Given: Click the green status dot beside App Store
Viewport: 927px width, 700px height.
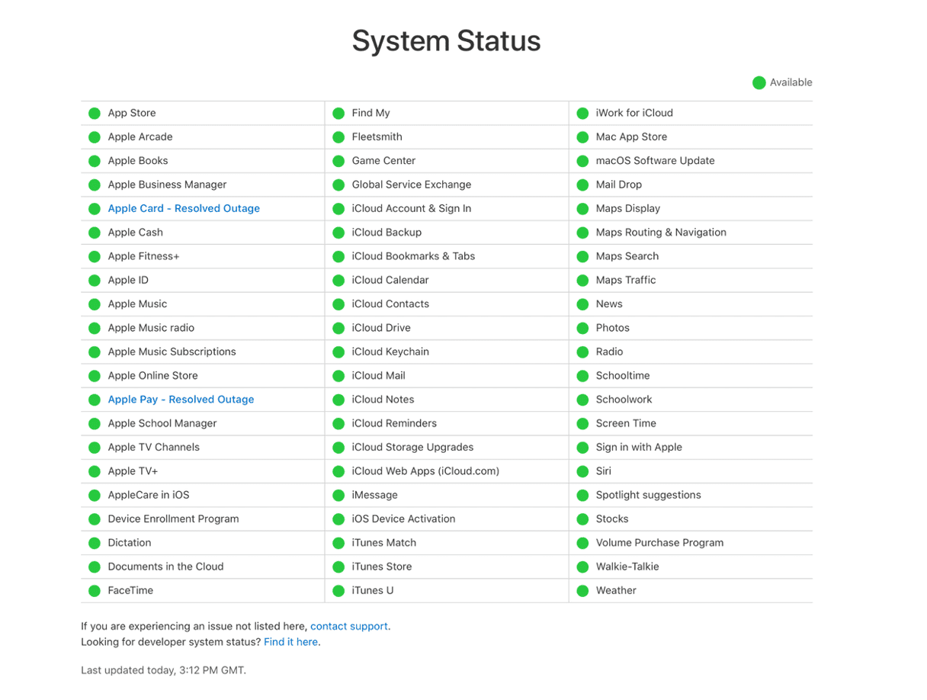Looking at the screenshot, I should (95, 114).
